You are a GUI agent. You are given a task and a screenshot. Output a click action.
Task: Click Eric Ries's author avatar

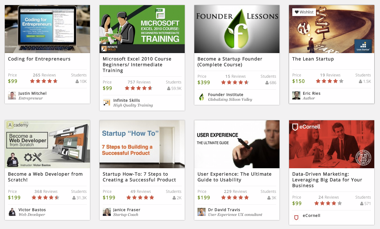296,96
